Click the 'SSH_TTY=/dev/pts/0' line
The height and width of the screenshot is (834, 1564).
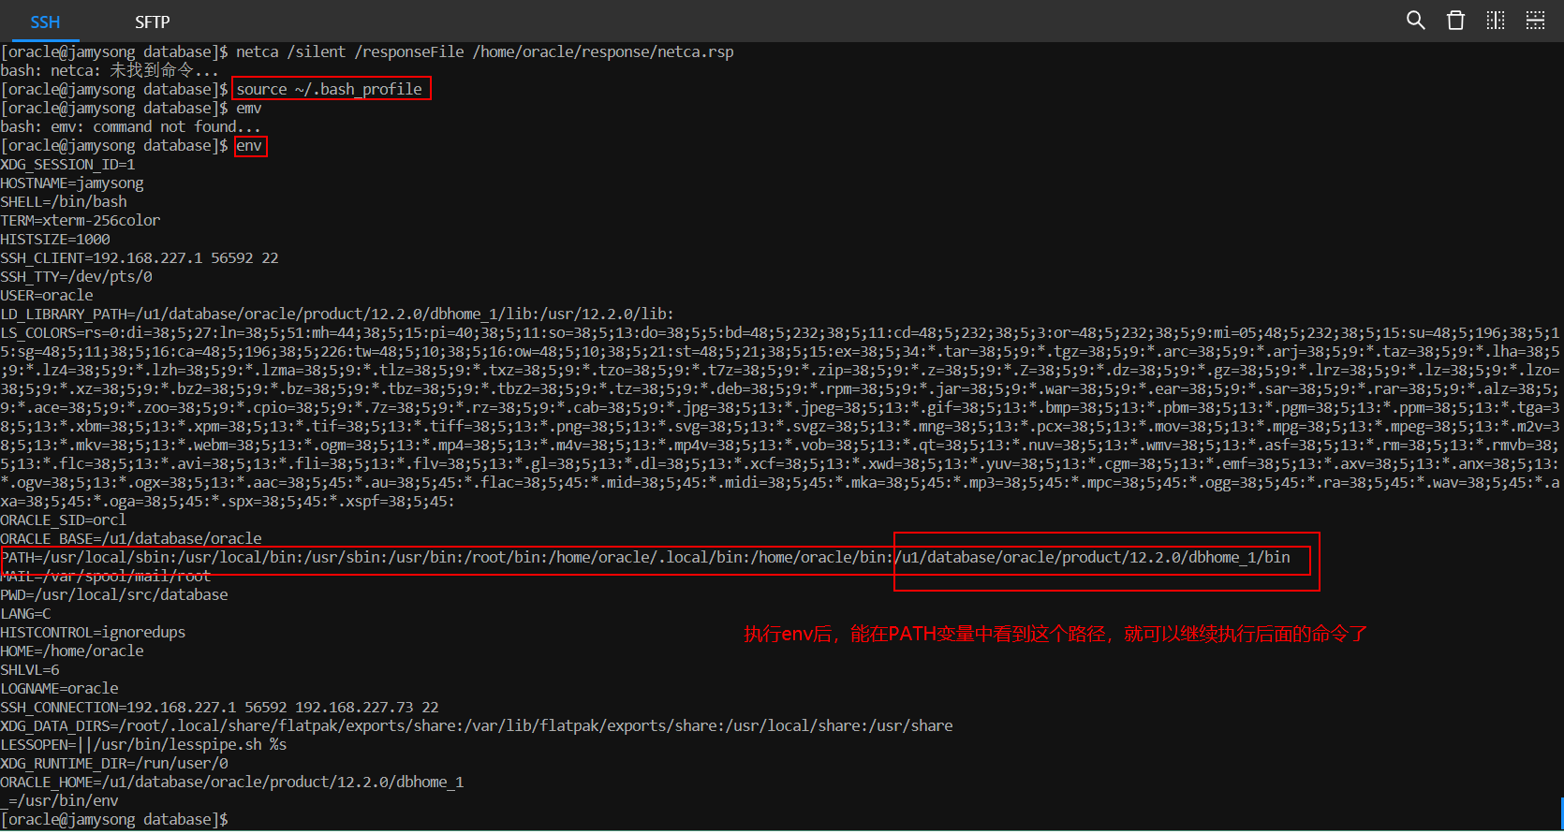coord(76,277)
